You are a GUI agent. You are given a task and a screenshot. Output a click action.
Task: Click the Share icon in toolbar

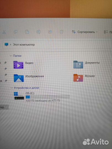pos(50,32)
